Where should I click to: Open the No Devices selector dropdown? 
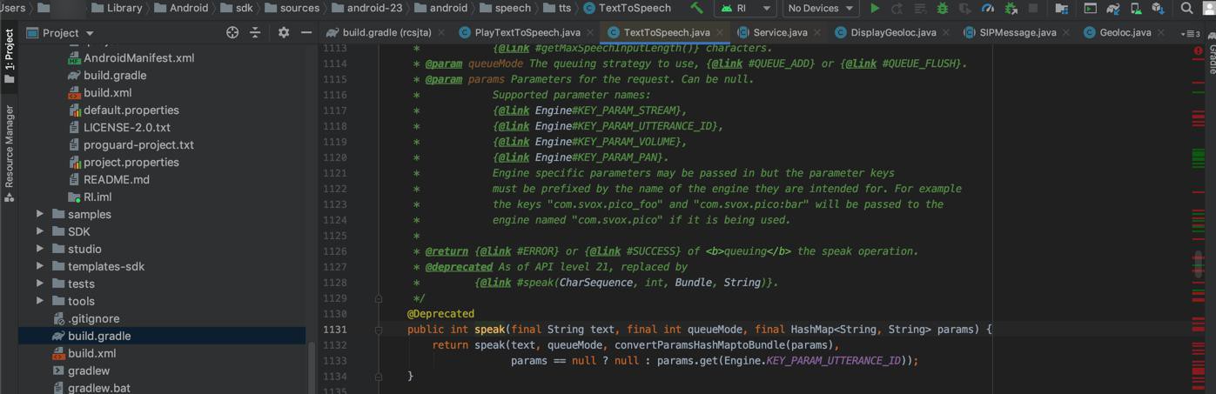[x=820, y=8]
